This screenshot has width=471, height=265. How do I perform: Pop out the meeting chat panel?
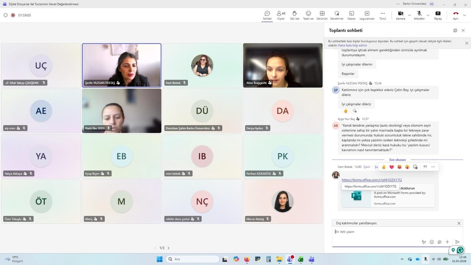coord(455,30)
